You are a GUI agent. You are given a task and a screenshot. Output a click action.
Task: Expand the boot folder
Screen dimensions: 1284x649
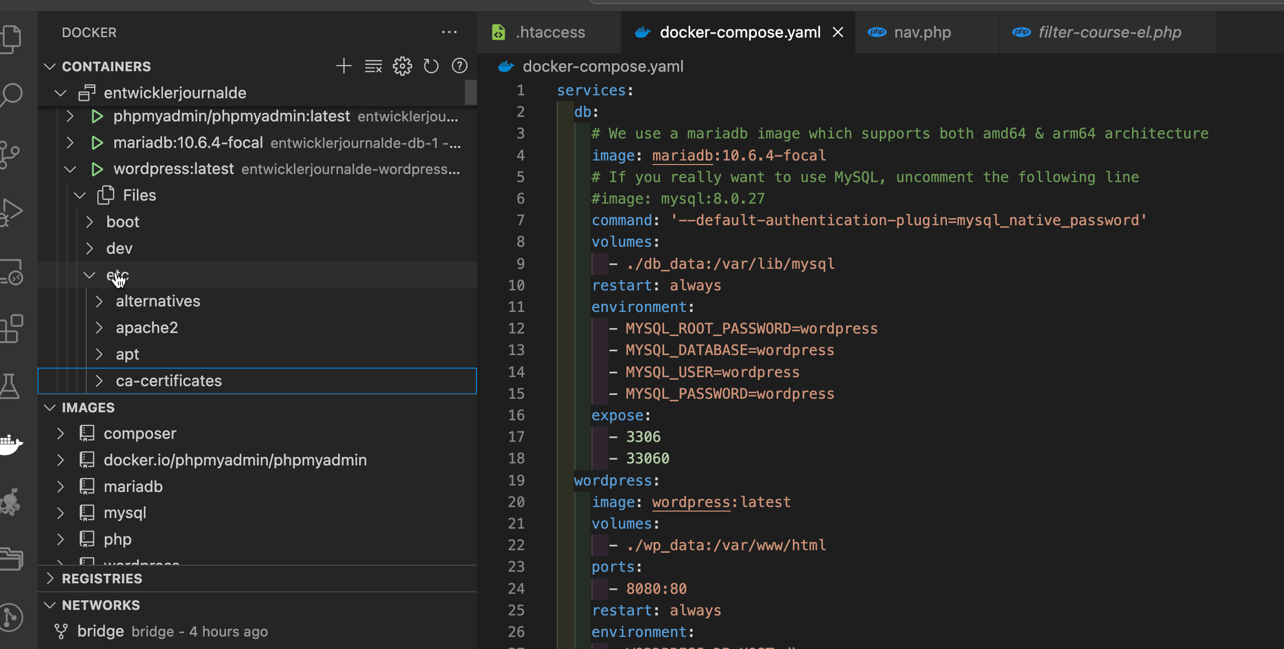[x=90, y=222]
